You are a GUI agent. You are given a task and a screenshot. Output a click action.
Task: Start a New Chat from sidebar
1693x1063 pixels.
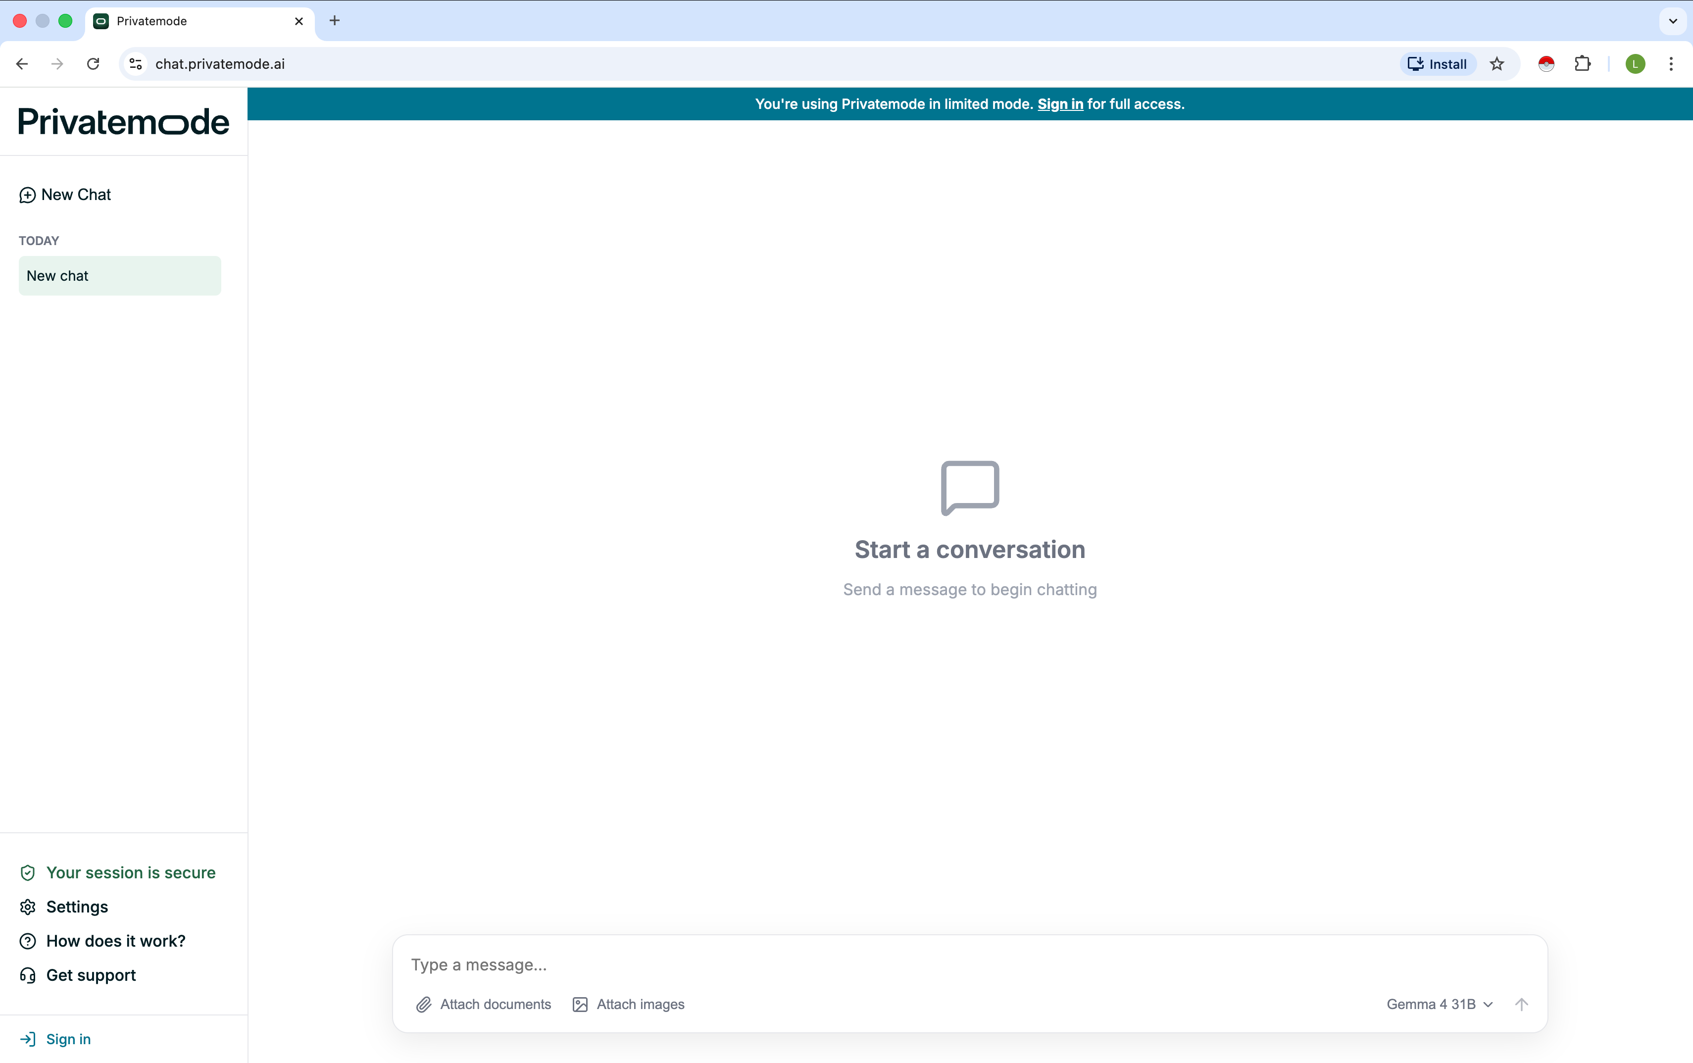point(65,195)
